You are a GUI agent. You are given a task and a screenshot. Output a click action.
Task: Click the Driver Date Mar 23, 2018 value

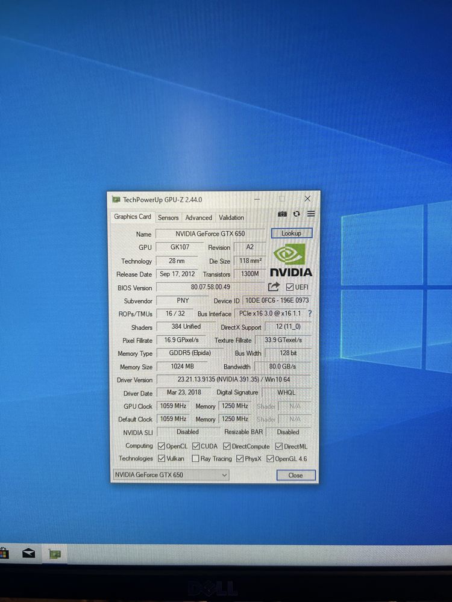coord(184,393)
